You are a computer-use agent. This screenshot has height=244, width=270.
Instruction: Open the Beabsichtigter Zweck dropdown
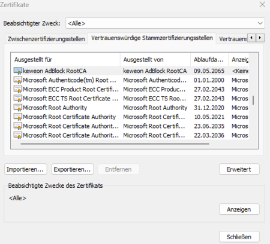[165, 23]
